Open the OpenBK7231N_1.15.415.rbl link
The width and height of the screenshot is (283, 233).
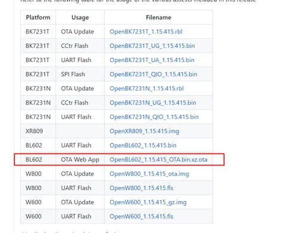(x=146, y=88)
